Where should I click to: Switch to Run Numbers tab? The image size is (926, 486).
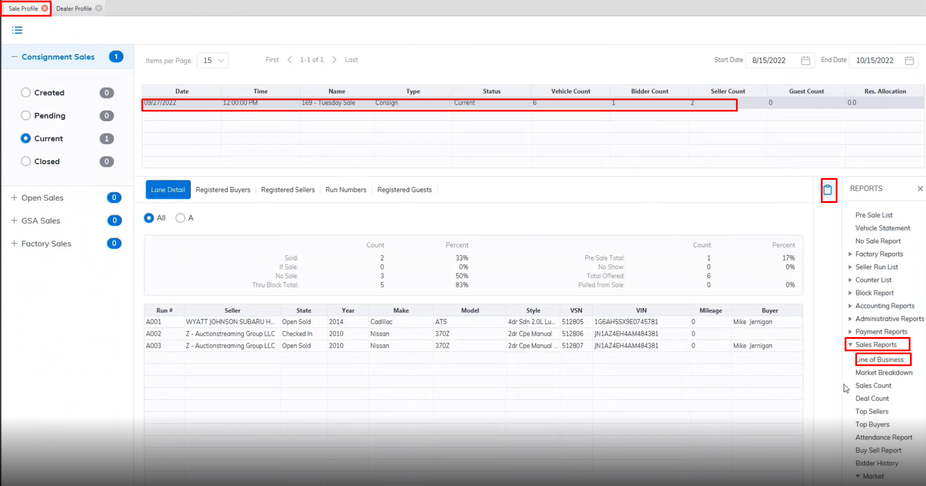(346, 190)
